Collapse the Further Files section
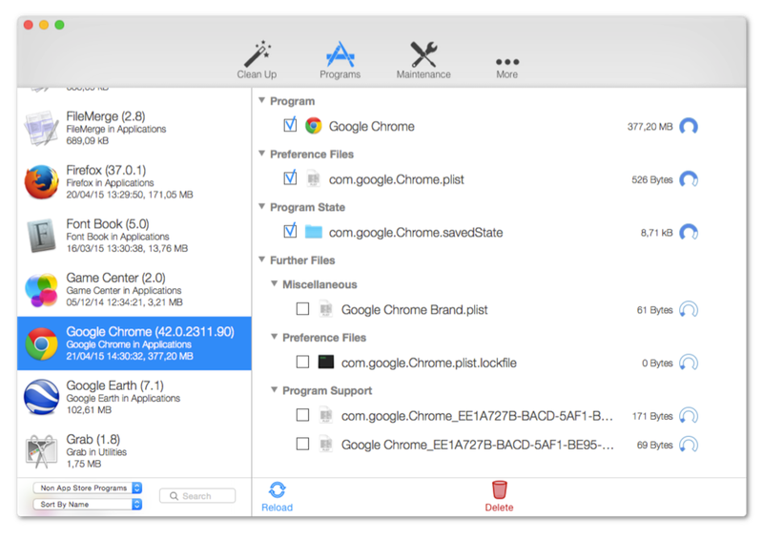 [x=261, y=260]
